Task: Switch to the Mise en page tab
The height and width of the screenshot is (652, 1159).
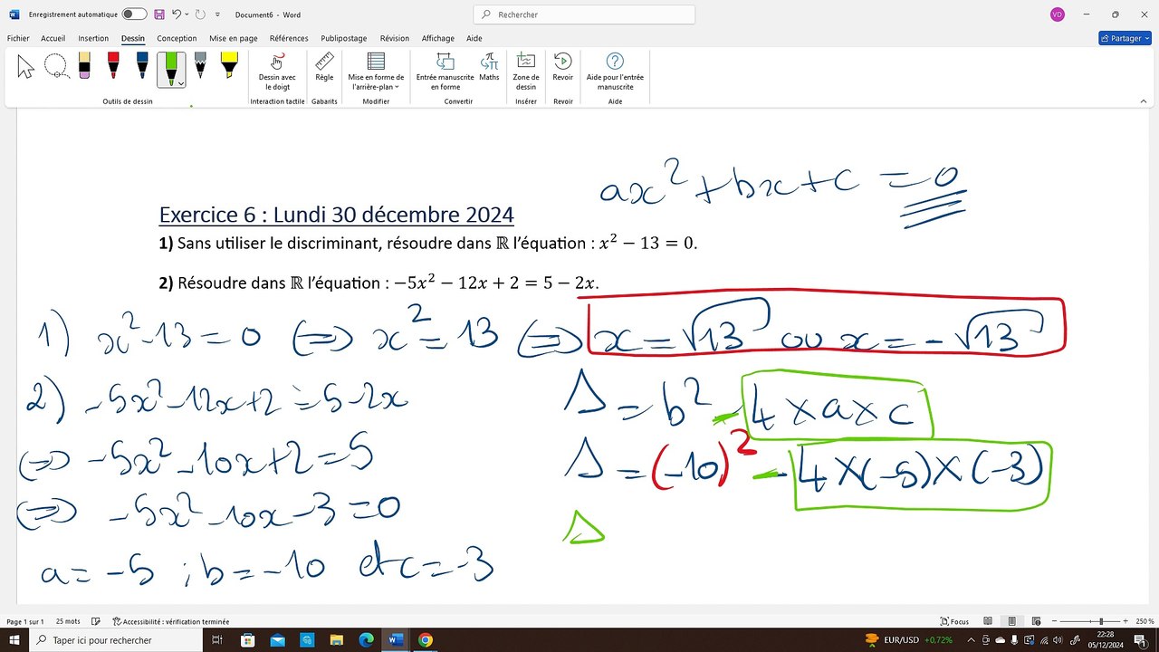Action: point(234,38)
